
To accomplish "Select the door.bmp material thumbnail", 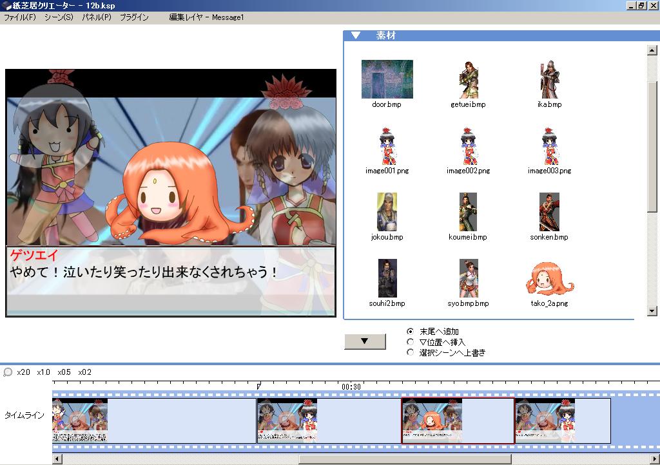I will click(x=387, y=79).
